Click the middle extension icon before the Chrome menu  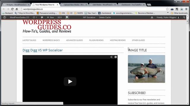[177, 9]
